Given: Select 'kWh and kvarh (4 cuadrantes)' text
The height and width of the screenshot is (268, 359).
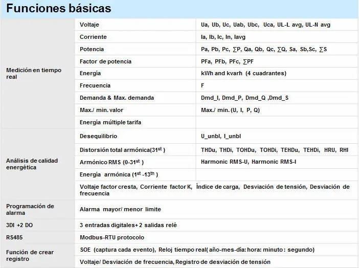Looking at the screenshot, I should pyautogui.click(x=243, y=73).
